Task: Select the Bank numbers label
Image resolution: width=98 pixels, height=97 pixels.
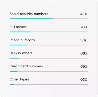Action: pos(21,53)
